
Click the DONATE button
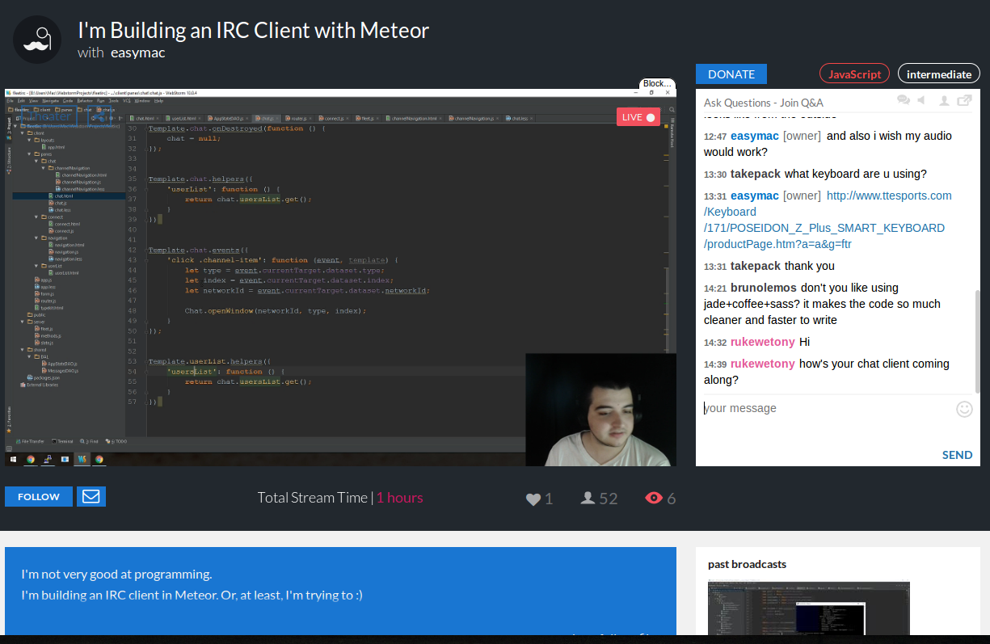(x=731, y=74)
